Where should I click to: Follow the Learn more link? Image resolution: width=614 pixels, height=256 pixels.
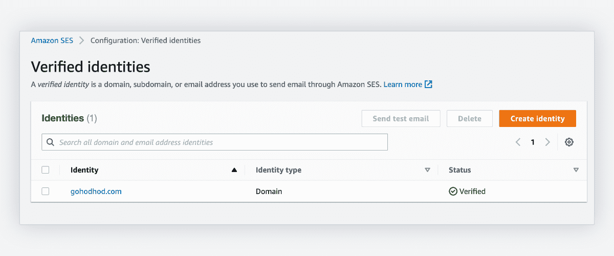[403, 84]
